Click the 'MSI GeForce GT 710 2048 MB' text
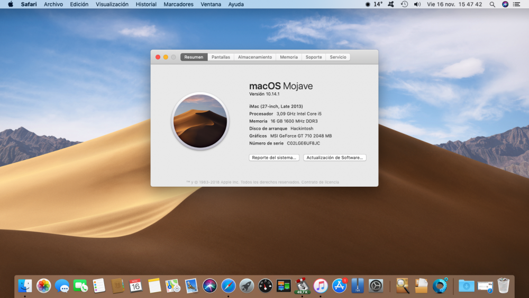Screen dimensions: 529x298 [x=301, y=136]
